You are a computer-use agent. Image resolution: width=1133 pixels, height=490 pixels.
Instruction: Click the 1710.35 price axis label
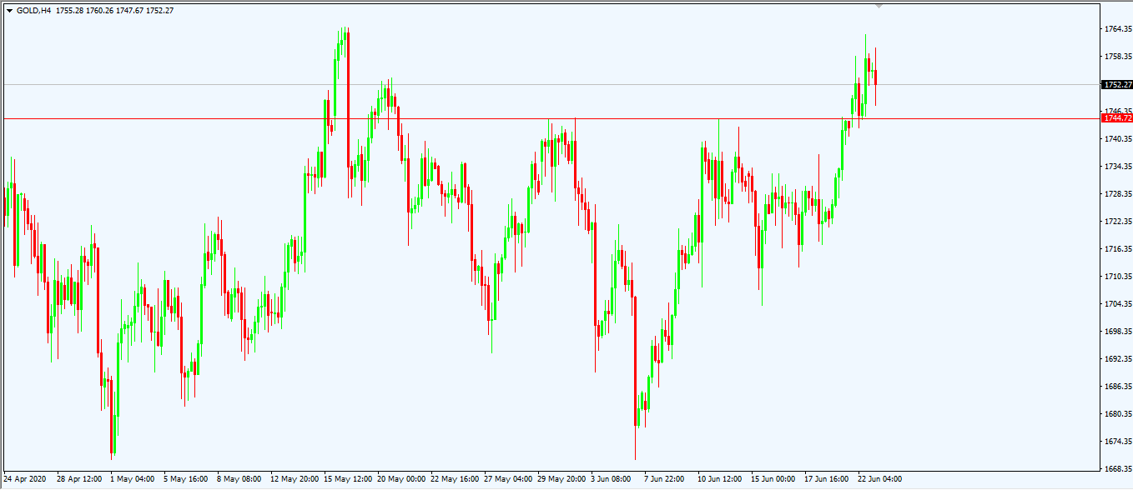(x=1118, y=277)
